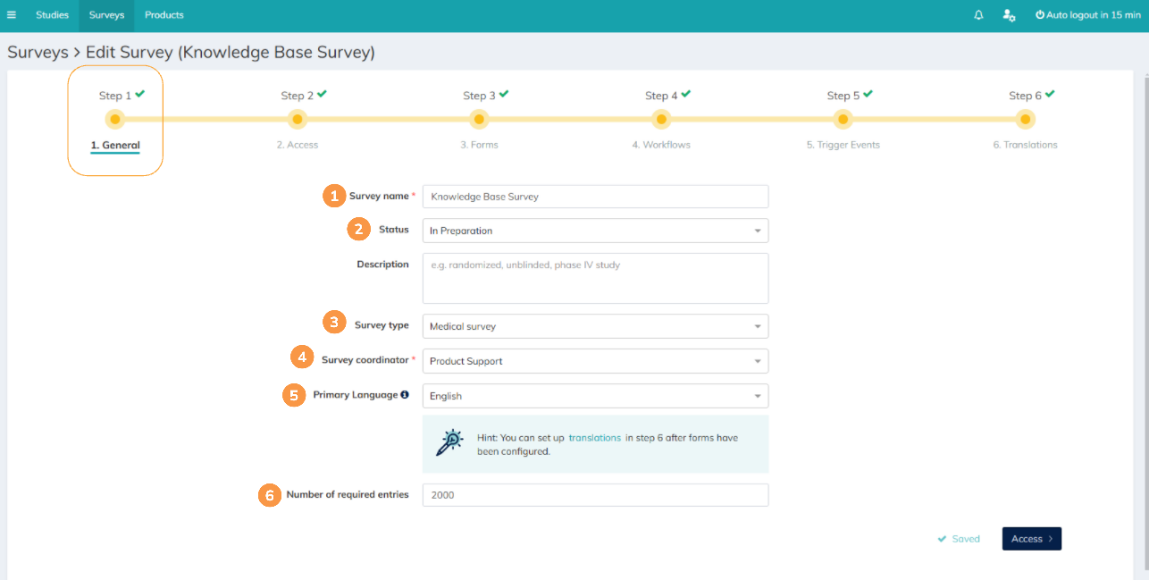Click the Description text area
Screen dimensions: 1149x580
coord(595,278)
